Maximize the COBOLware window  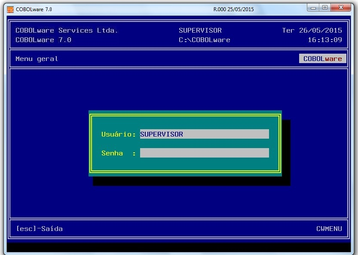pyautogui.click(x=325, y=8)
